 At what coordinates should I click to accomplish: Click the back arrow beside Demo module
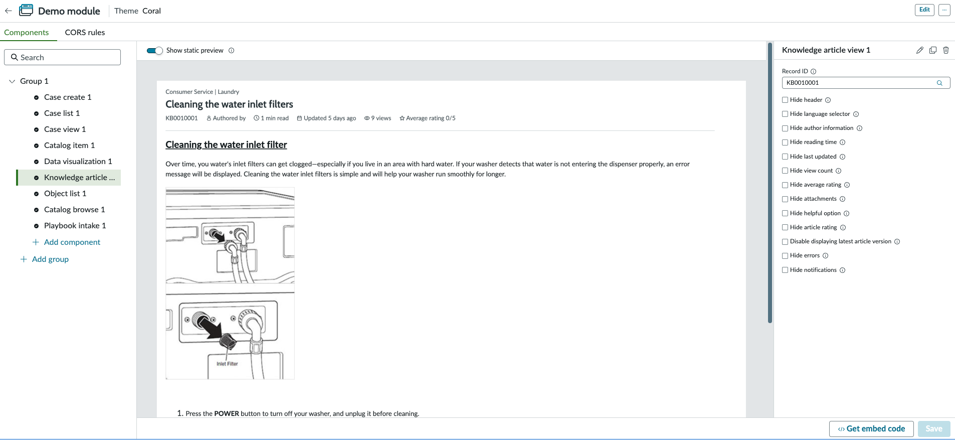click(8, 11)
